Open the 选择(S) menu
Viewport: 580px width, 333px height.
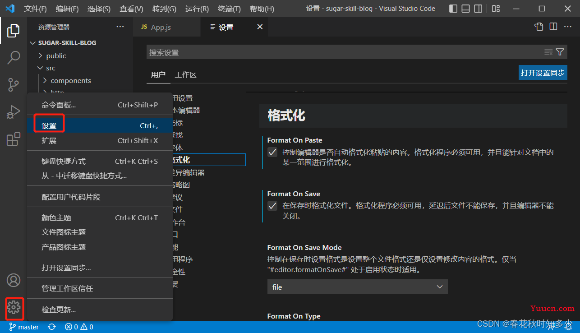99,9
